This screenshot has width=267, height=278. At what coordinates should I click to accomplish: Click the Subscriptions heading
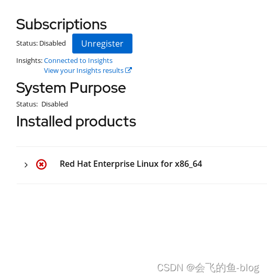[61, 24]
